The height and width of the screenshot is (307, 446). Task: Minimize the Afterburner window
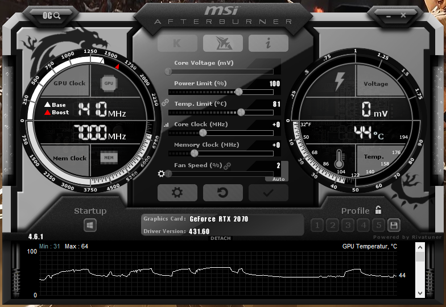(389, 16)
